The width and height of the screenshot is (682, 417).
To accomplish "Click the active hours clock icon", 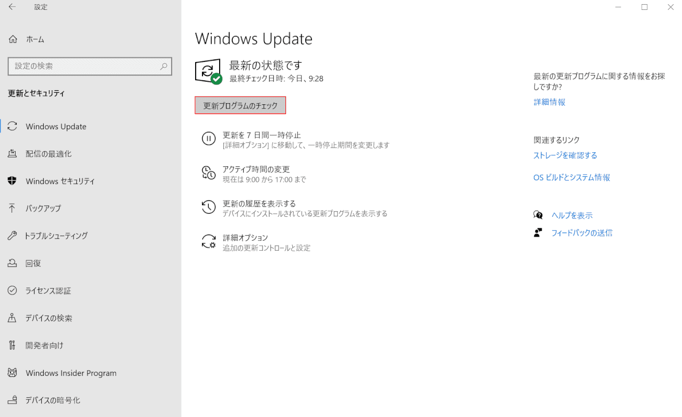I will [x=209, y=173].
